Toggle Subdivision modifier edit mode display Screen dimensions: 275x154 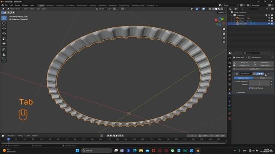coord(257,74)
